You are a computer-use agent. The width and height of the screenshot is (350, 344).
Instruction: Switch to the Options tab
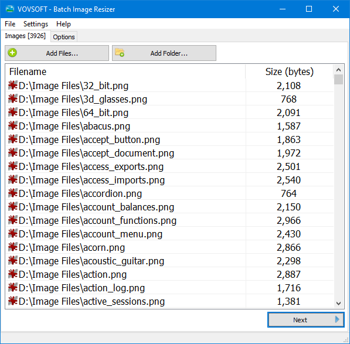pos(64,37)
